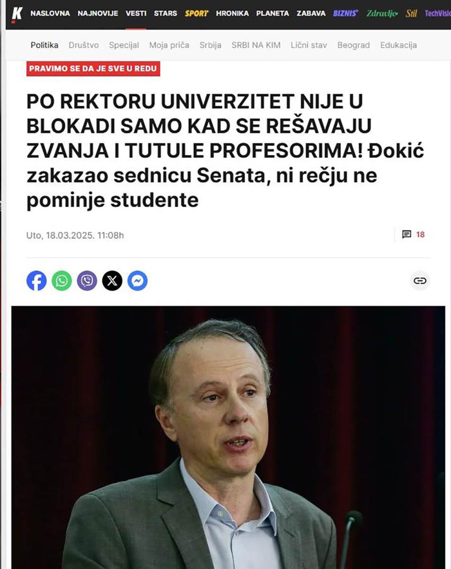451x569 pixels.
Task: Visit the TechVision section
Action: coord(438,13)
